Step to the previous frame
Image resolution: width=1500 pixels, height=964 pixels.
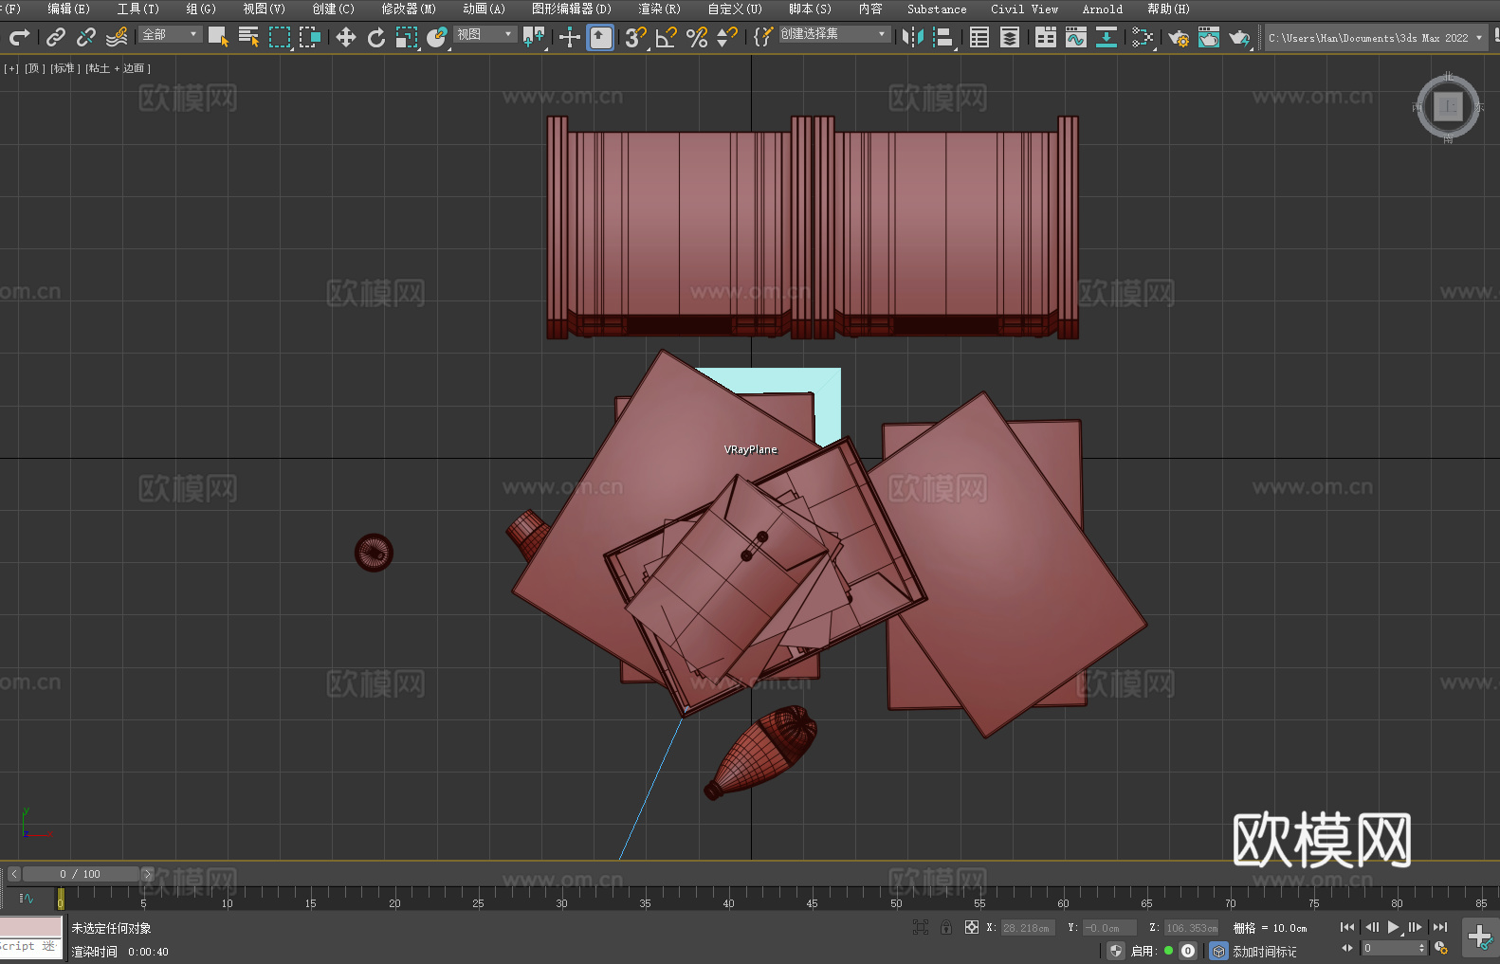click(1372, 927)
